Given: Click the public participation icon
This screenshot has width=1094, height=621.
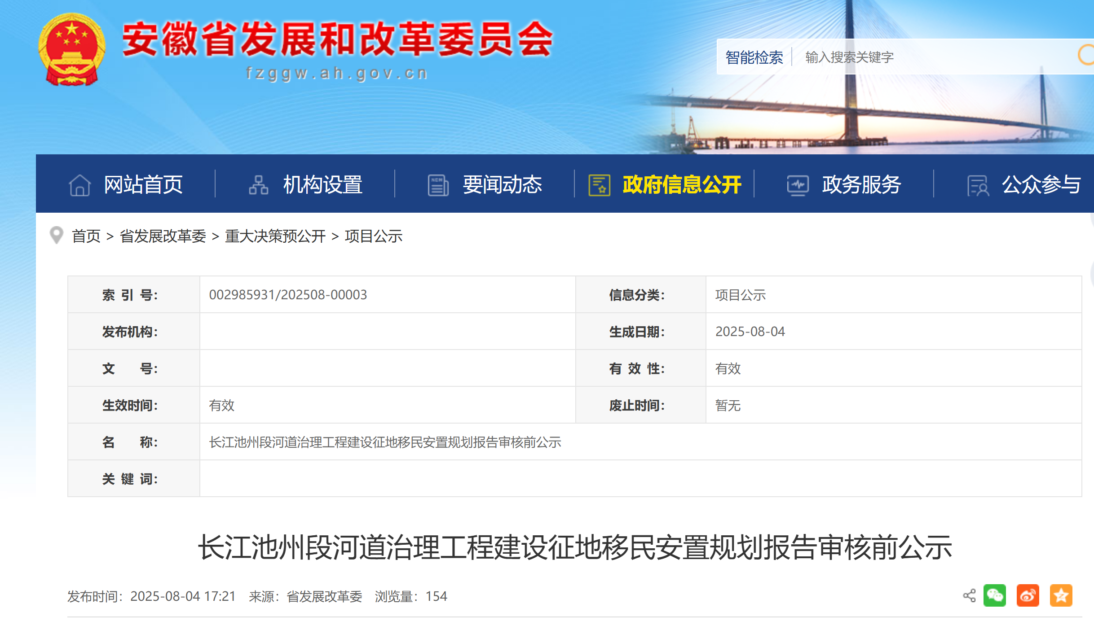Looking at the screenshot, I should coord(978,186).
